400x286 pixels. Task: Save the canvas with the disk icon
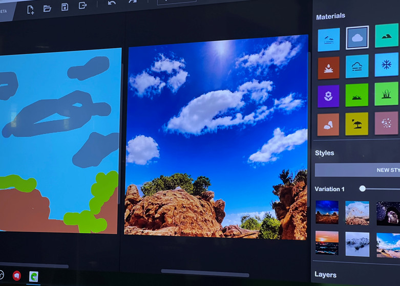[65, 7]
